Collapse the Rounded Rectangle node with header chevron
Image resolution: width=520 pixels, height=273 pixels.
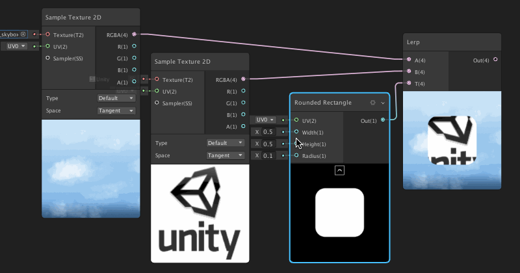(x=383, y=103)
